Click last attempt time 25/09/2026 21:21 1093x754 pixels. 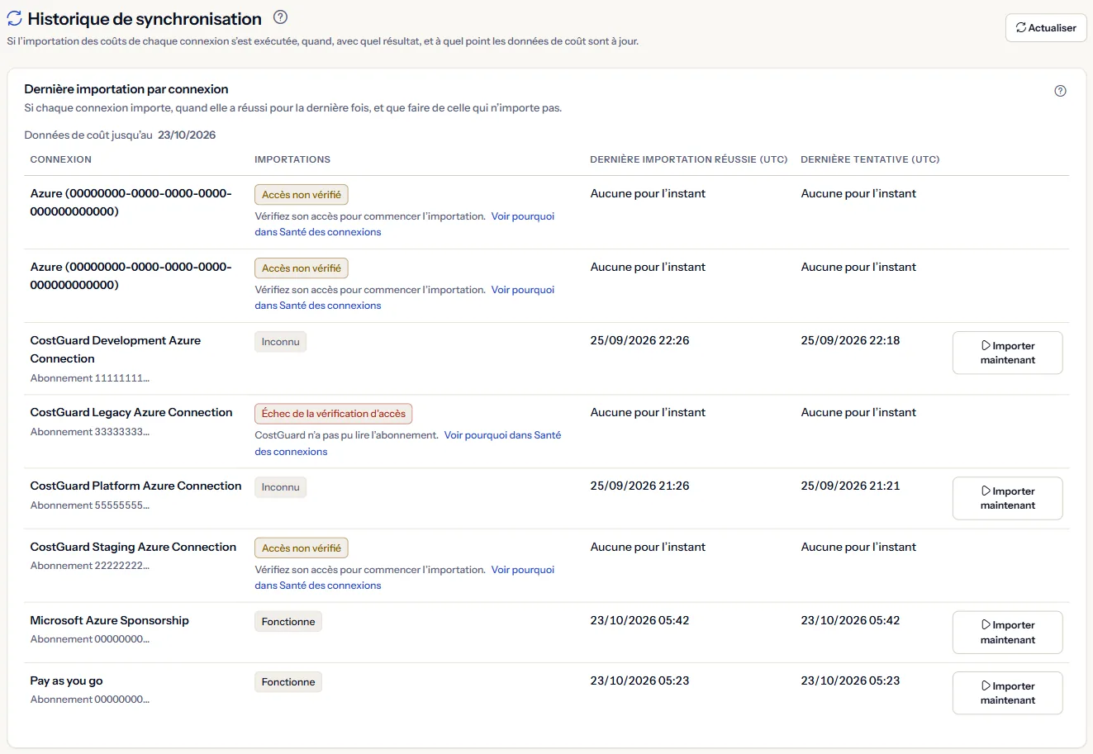[x=850, y=486]
